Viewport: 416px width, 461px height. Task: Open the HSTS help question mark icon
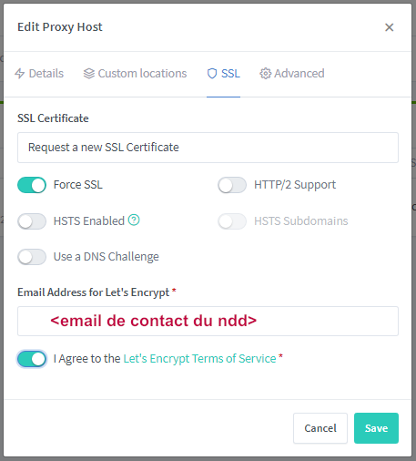(134, 220)
